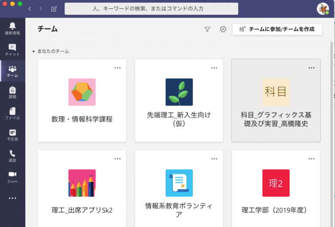
Task: Open the 科目 tile icon
Action: click(276, 92)
